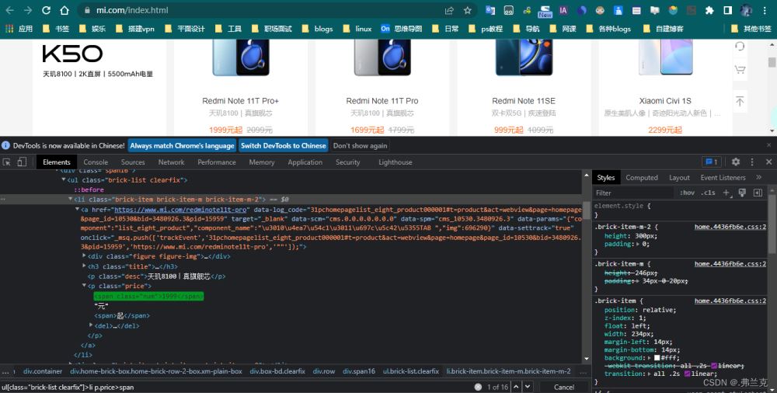Screen dimensions: 777x393
Task: Select the span class num 1999 line
Action: (x=148, y=296)
